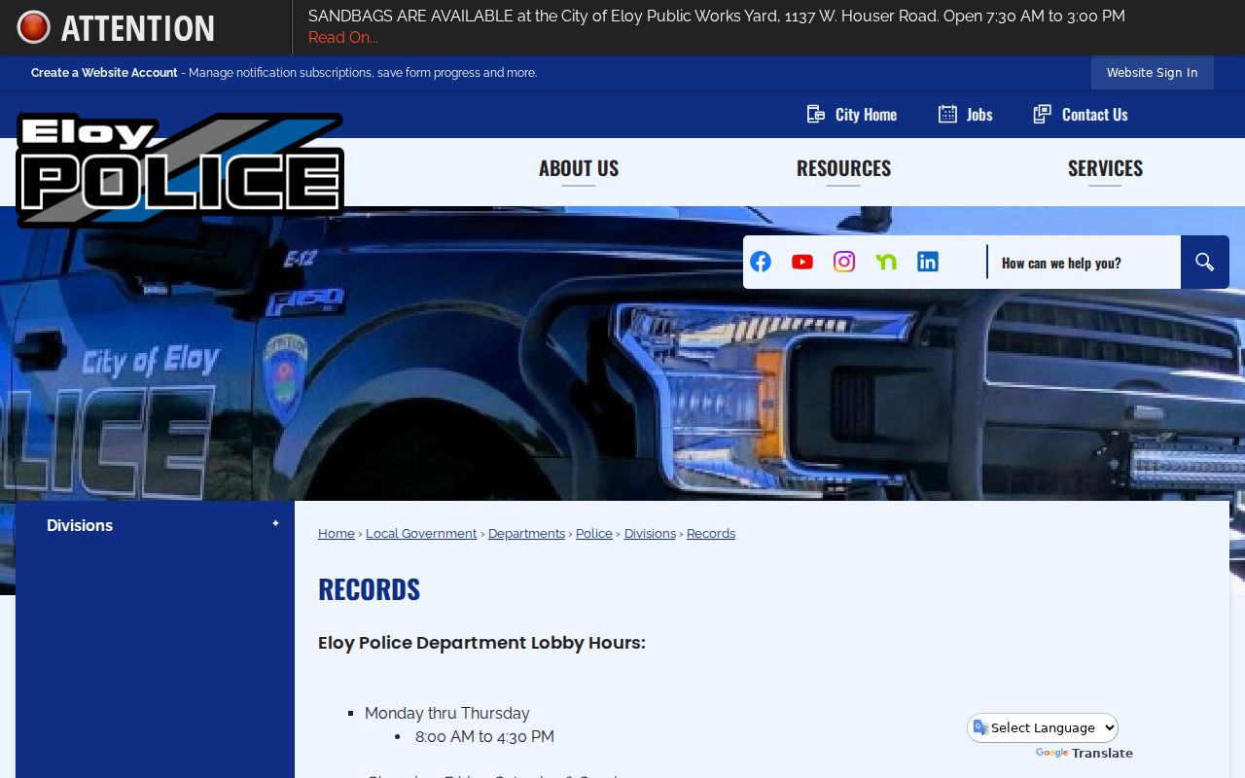Click the Records breadcrumb link
The image size is (1245, 778).
pos(711,534)
